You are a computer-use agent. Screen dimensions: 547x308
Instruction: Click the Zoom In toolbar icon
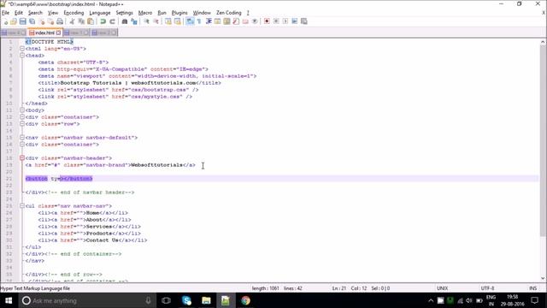tap(146, 21)
